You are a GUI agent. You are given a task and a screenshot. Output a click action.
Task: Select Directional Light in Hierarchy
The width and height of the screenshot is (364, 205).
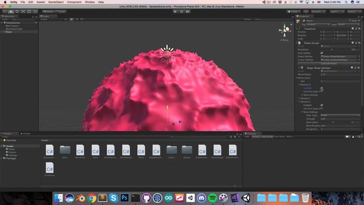[x=14, y=29]
